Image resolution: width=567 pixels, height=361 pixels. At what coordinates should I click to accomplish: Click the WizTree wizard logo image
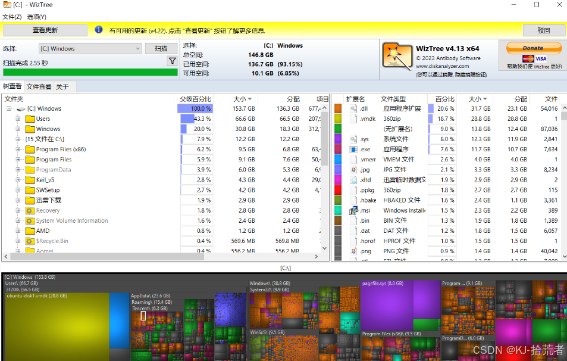pos(397,57)
